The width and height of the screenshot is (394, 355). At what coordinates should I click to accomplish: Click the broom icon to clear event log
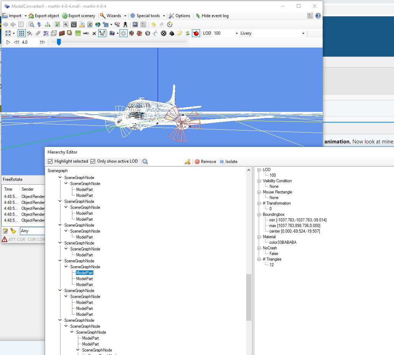[13, 231]
